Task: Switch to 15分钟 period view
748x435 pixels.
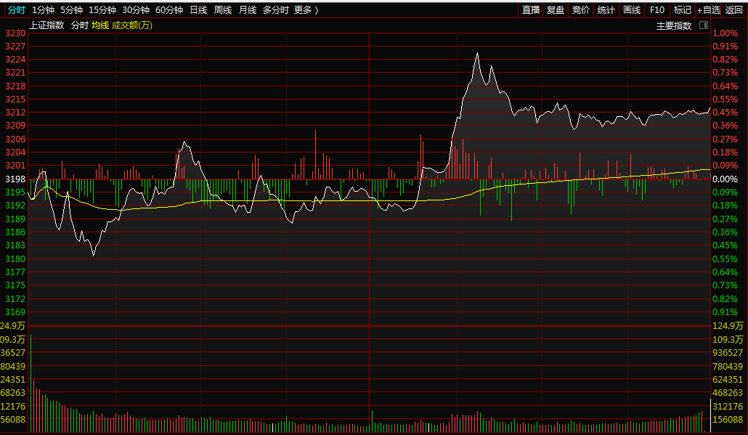Action: 102,10
